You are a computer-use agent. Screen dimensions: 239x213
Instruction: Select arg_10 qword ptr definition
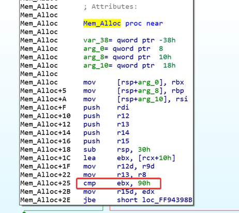pos(129,66)
